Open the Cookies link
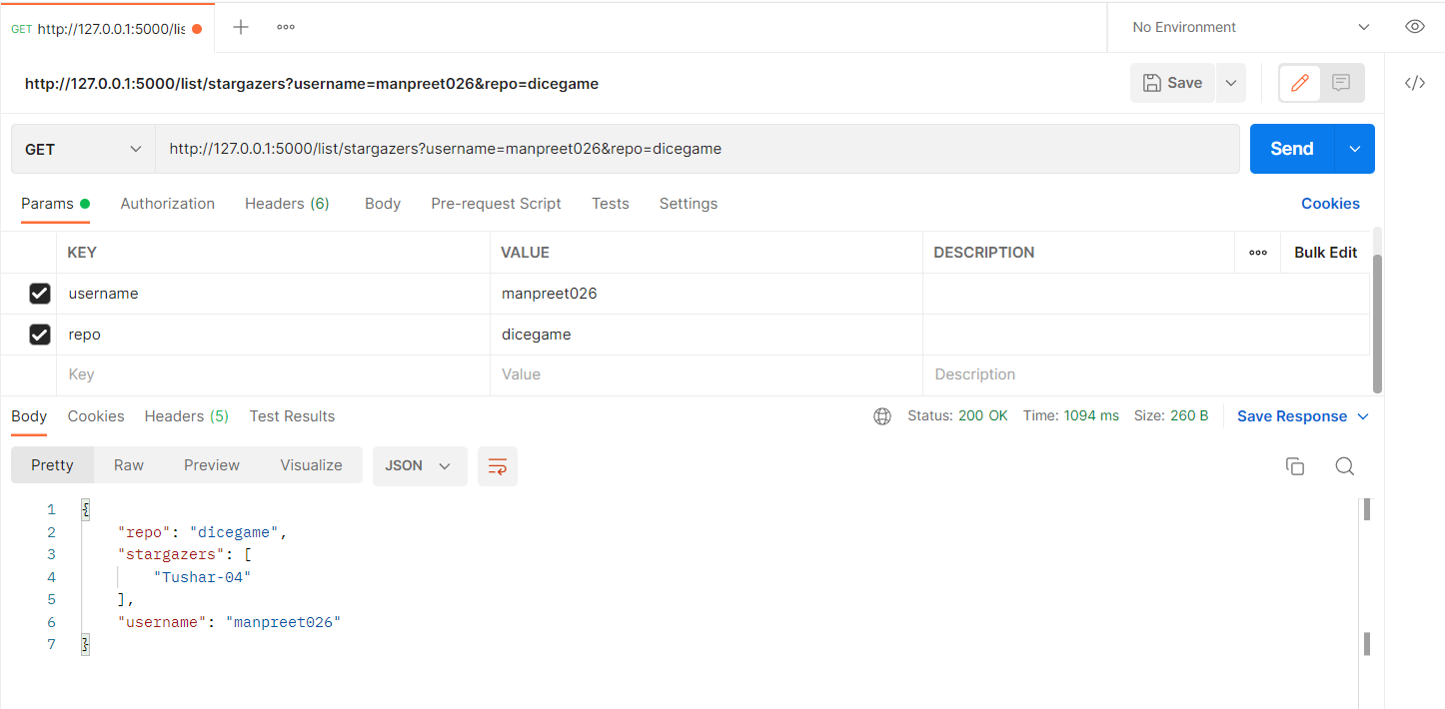Viewport: 1445px width, 709px height. (x=1330, y=203)
